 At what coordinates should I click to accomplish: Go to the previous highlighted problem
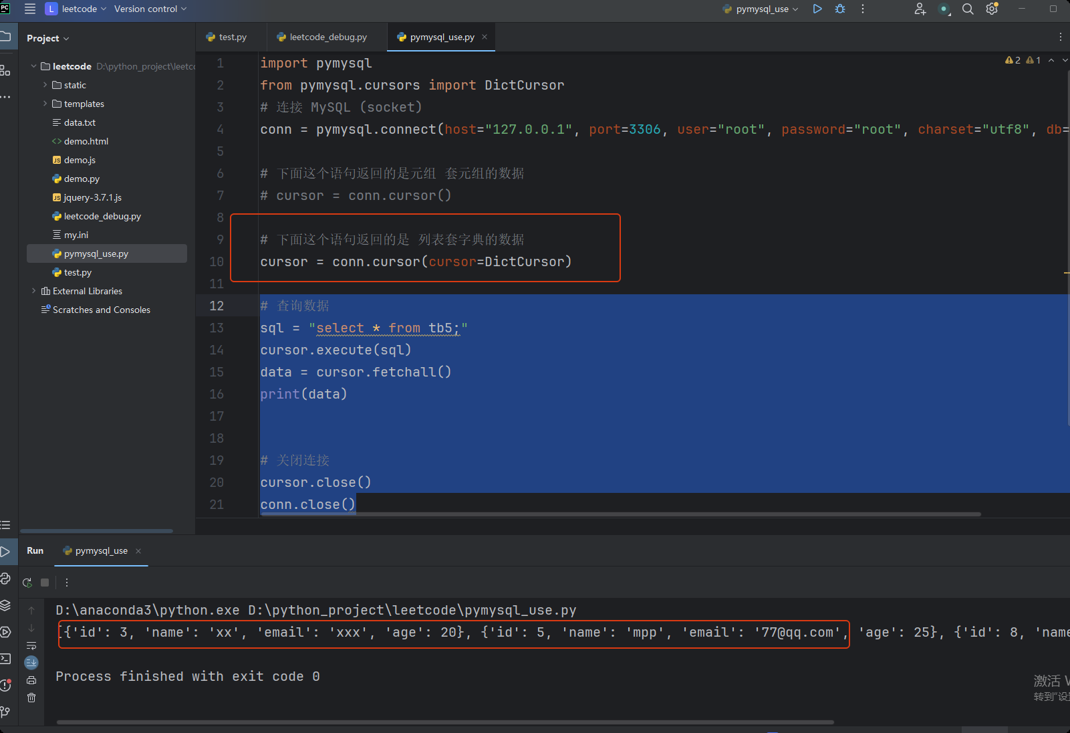pyautogui.click(x=1051, y=60)
